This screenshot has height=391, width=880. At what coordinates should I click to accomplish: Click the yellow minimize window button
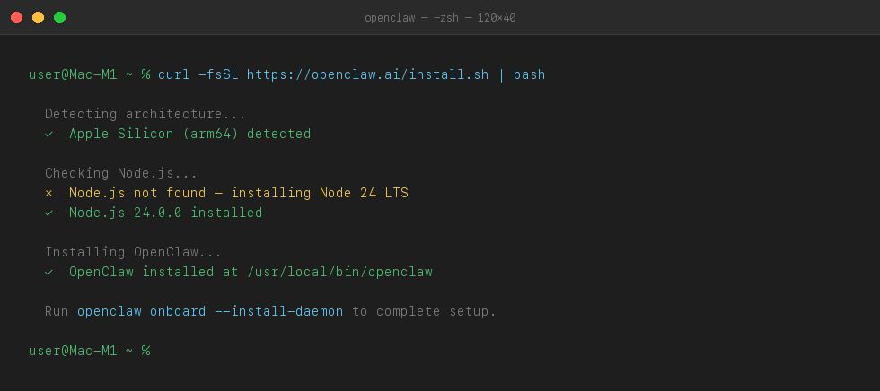click(38, 17)
